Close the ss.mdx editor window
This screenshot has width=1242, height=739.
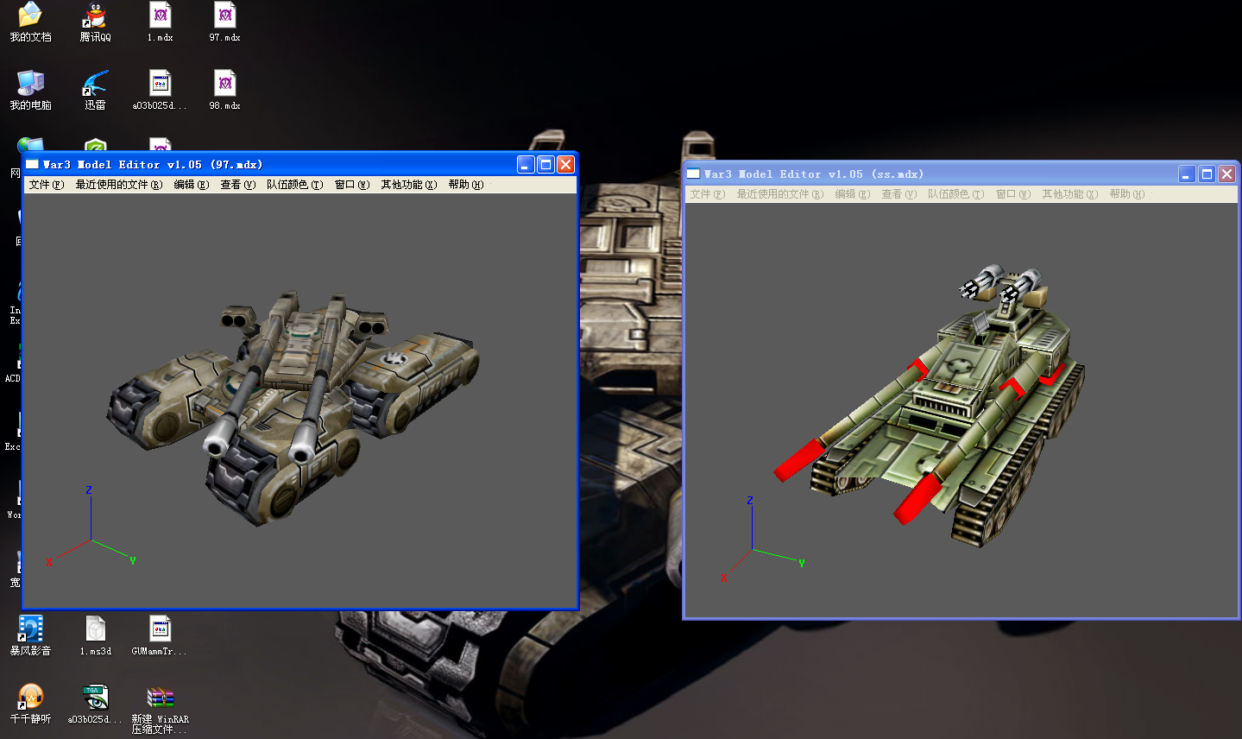(1226, 174)
